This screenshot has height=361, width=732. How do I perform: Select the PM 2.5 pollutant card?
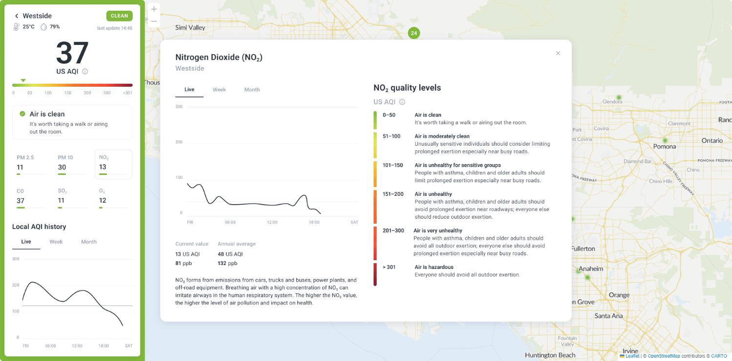tap(31, 164)
